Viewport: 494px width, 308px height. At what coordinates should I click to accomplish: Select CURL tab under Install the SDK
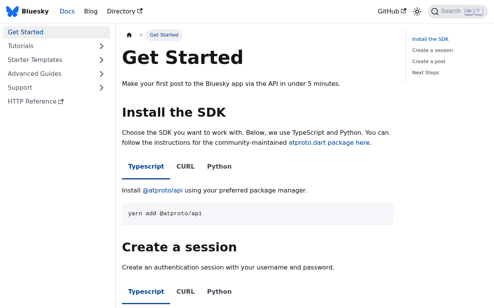coord(186,167)
